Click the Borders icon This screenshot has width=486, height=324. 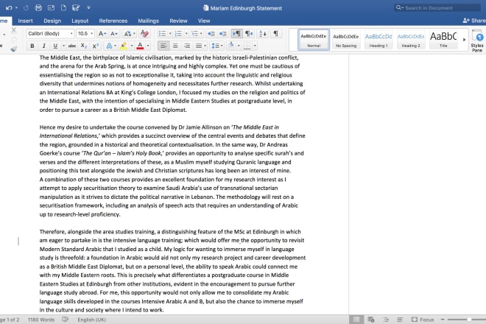tap(247, 46)
